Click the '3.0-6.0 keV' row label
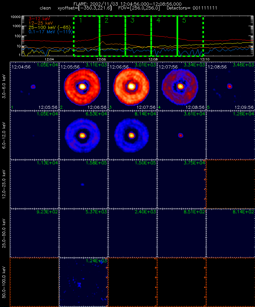The image size is (255, 307). tap(4, 86)
